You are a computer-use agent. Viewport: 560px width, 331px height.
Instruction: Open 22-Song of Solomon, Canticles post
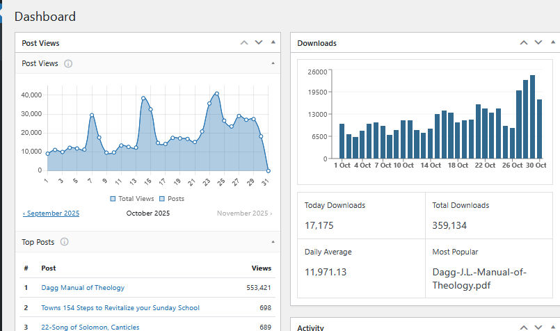(90, 327)
